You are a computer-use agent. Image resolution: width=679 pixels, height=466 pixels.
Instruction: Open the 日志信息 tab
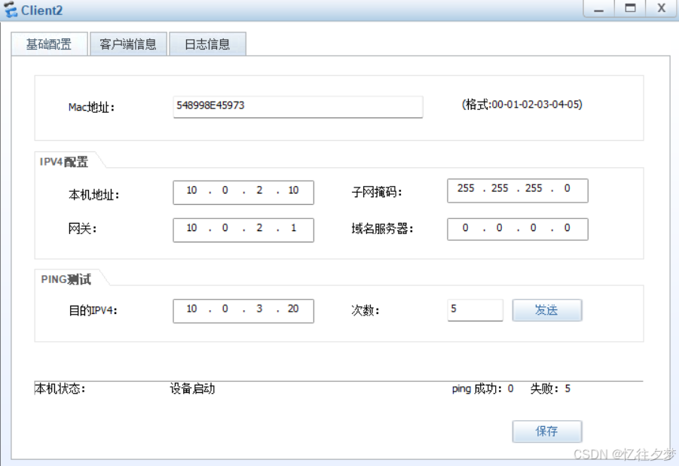(x=207, y=44)
